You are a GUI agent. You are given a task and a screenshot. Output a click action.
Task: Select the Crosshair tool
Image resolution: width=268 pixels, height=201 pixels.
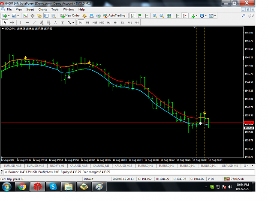(x=12, y=22)
